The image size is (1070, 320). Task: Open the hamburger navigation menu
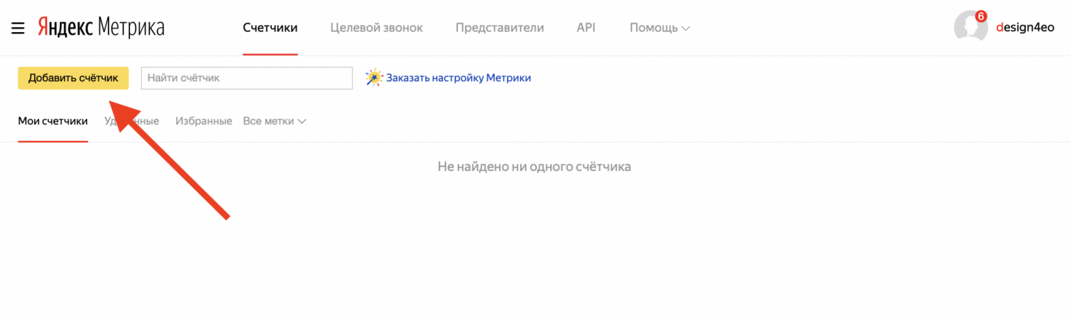coord(18,28)
